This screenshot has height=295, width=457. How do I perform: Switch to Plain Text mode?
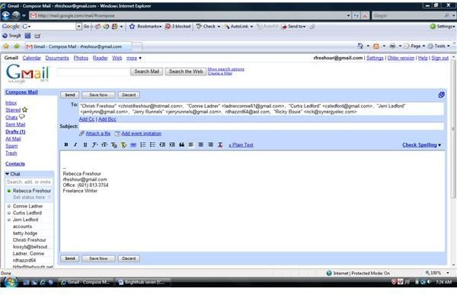click(x=241, y=145)
